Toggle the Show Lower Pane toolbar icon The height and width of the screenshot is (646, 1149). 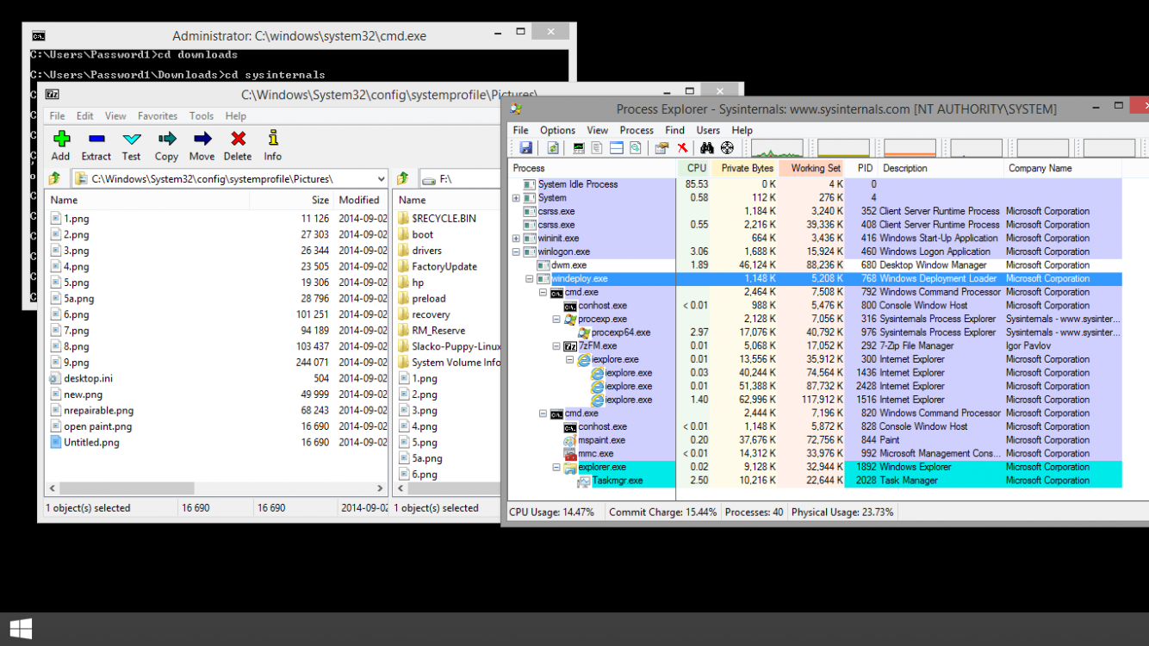tap(617, 148)
